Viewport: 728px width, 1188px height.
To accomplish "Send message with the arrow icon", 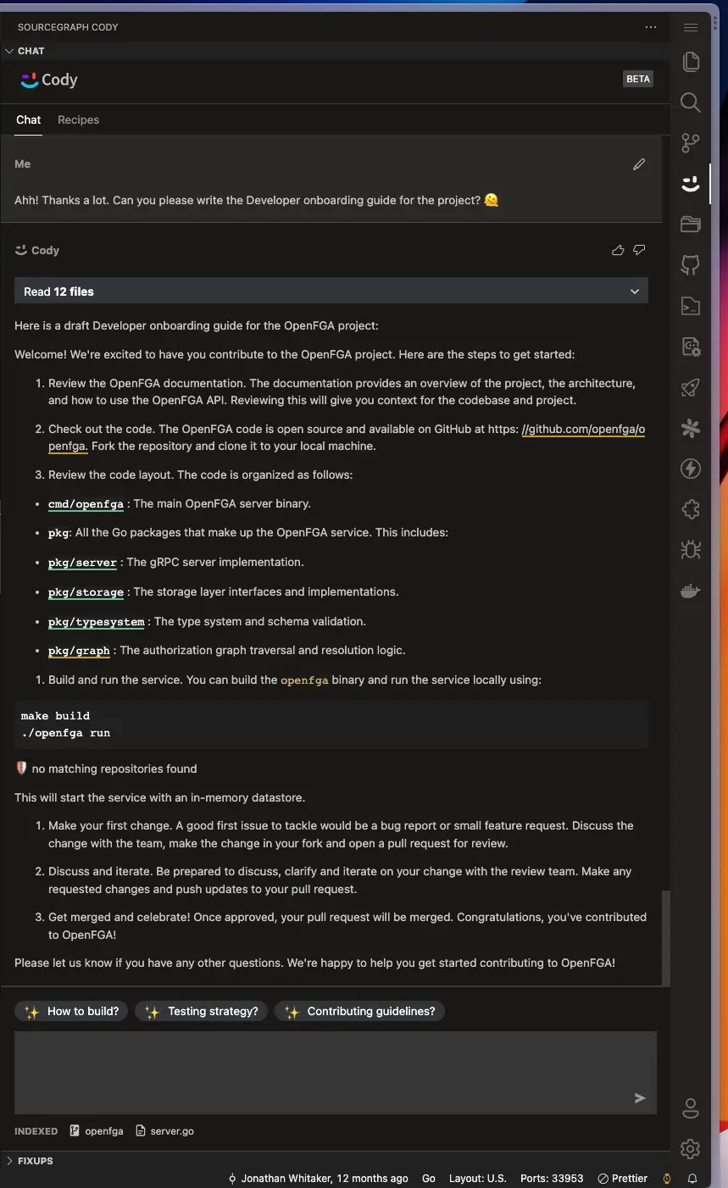I will tap(640, 1098).
